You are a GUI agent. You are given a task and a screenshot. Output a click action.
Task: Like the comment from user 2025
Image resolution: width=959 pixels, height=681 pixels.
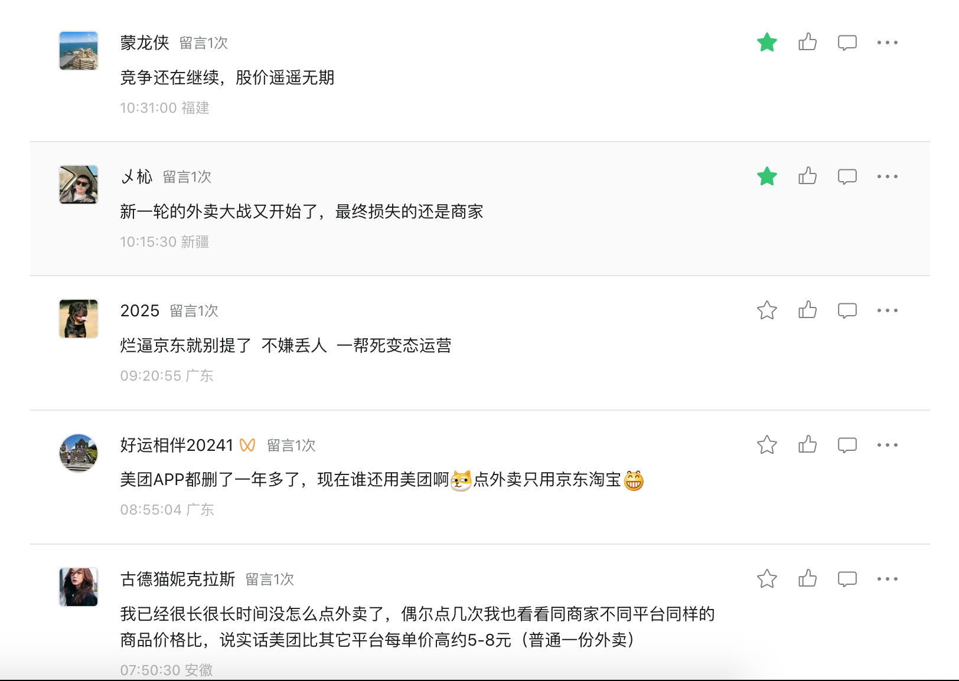(807, 310)
